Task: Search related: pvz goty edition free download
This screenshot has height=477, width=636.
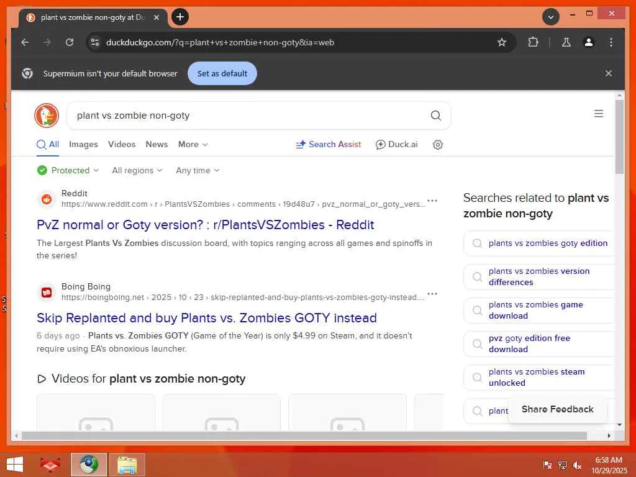Action: coord(538,344)
